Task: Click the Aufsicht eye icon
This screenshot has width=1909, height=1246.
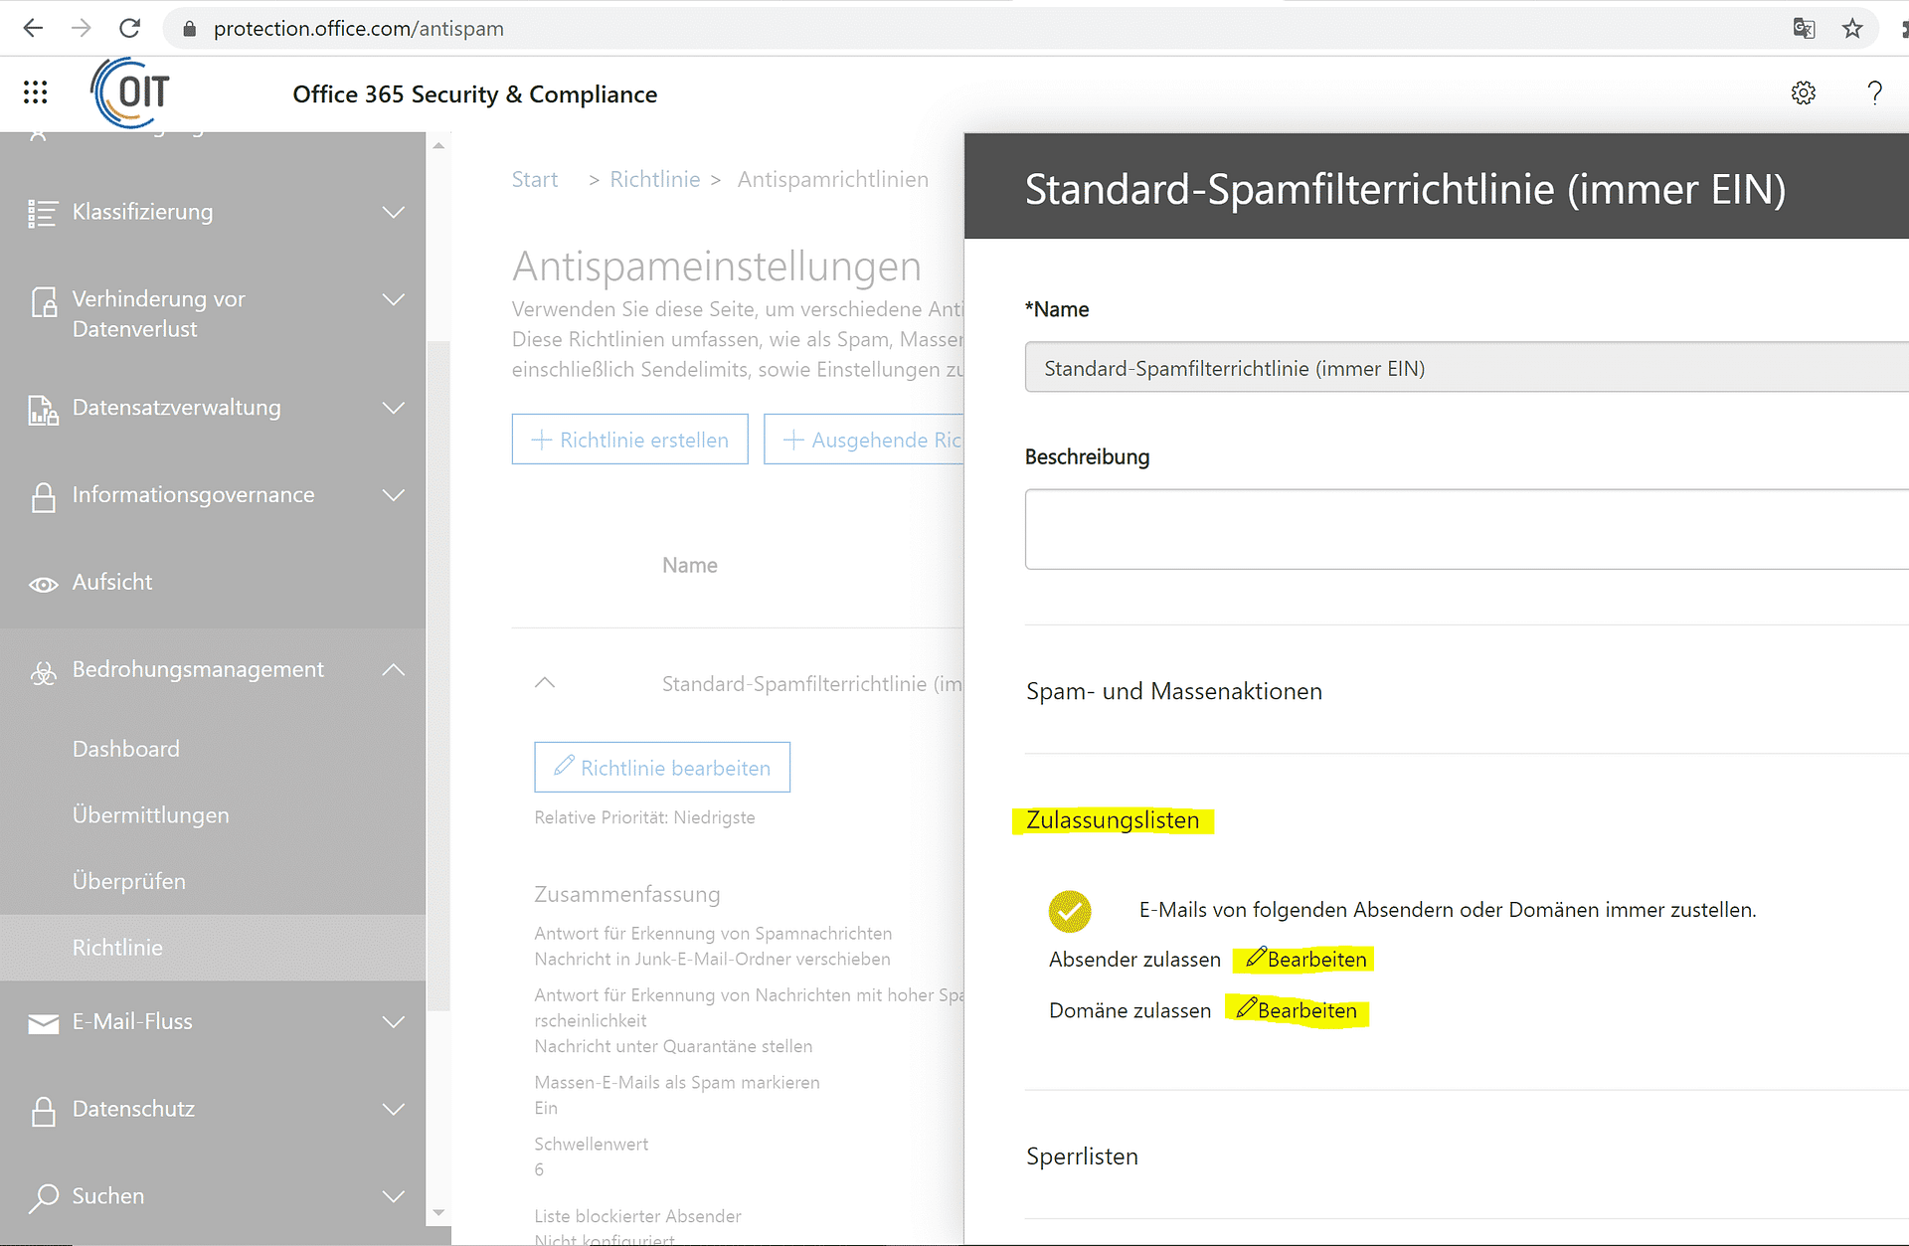Action: 43,585
